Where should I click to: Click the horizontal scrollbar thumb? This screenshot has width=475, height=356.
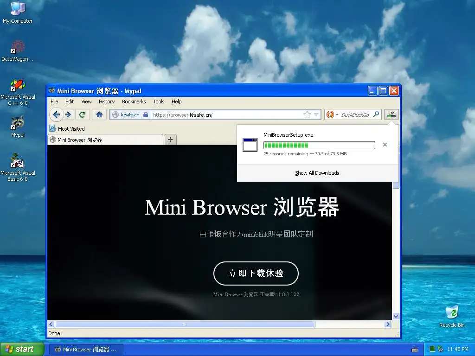pyautogui.click(x=185, y=324)
